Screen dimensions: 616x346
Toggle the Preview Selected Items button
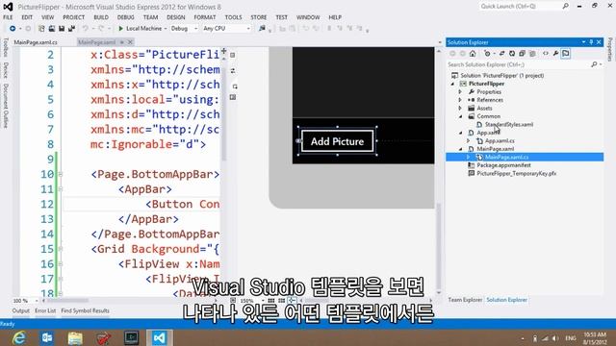566,54
